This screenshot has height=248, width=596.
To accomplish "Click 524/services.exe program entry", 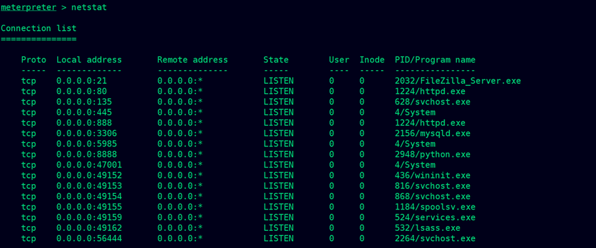I will pyautogui.click(x=435, y=218).
